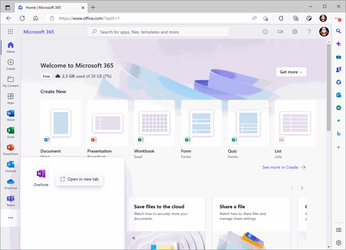
Task: Click the Read aloud icon
Action: [254, 18]
